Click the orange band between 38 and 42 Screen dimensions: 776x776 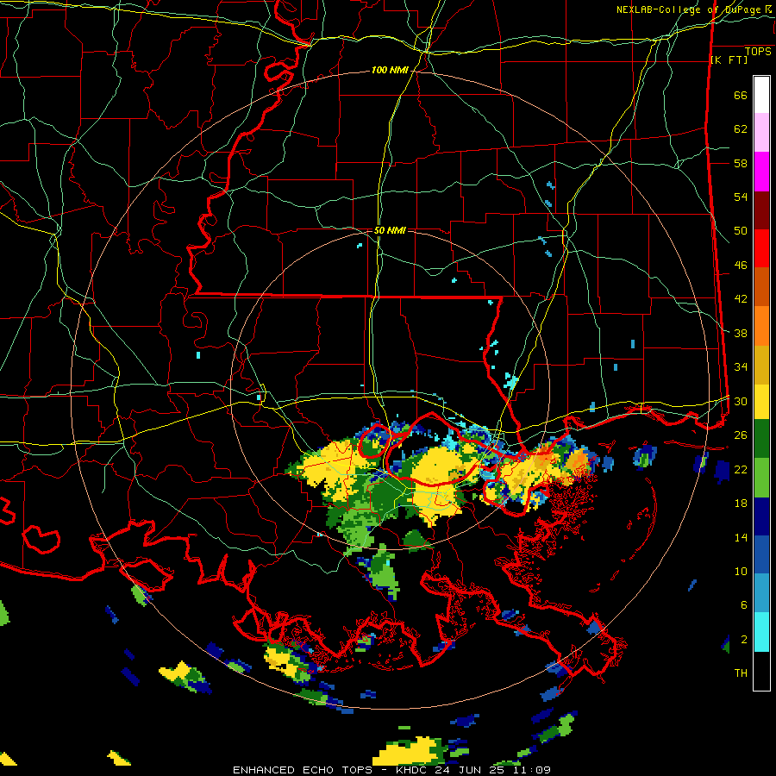[761, 325]
